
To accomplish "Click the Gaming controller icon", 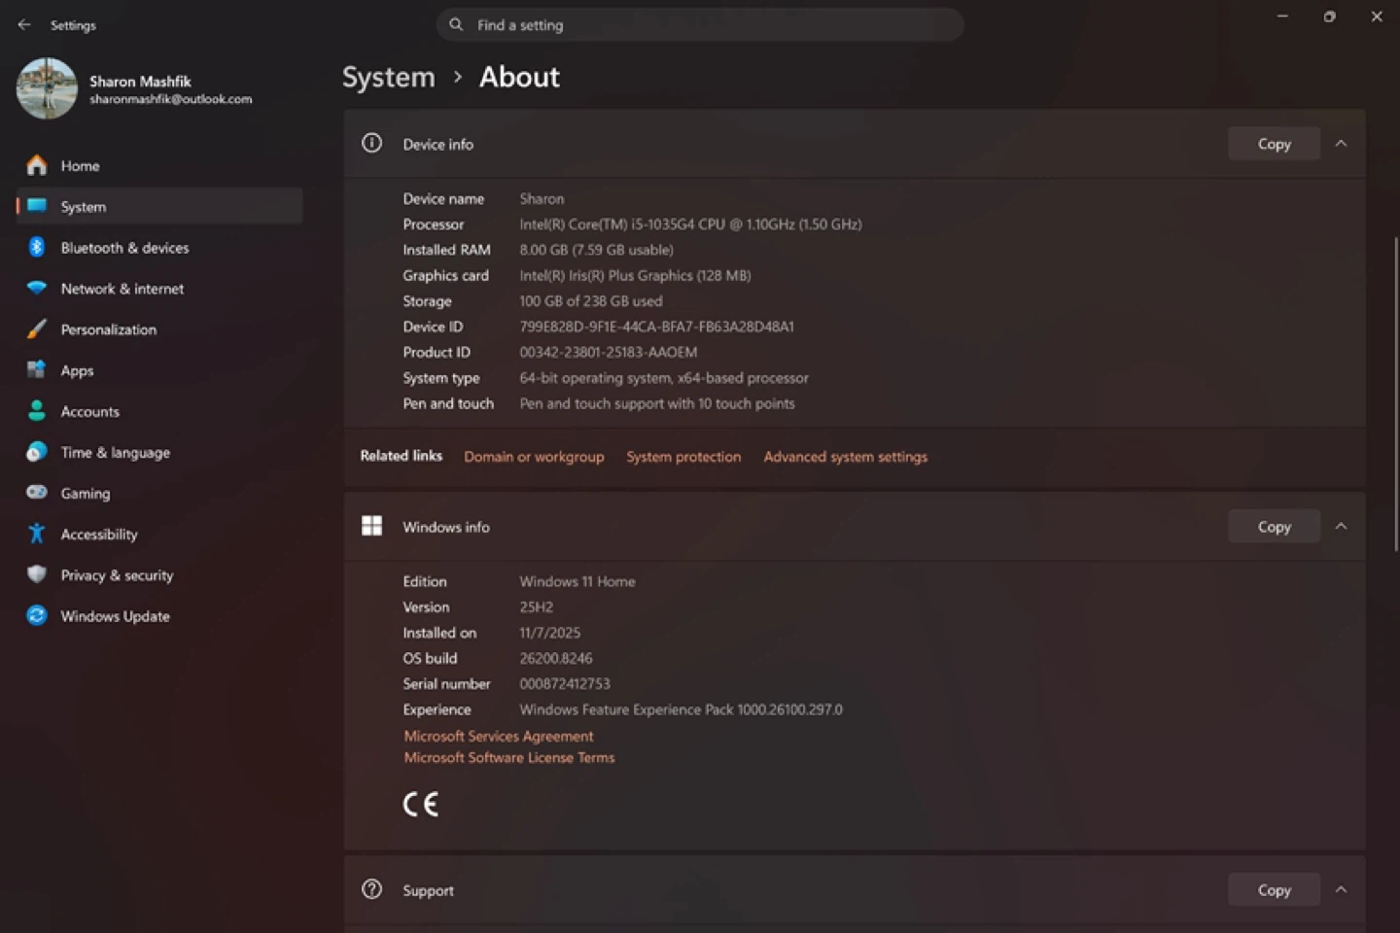I will click(37, 493).
